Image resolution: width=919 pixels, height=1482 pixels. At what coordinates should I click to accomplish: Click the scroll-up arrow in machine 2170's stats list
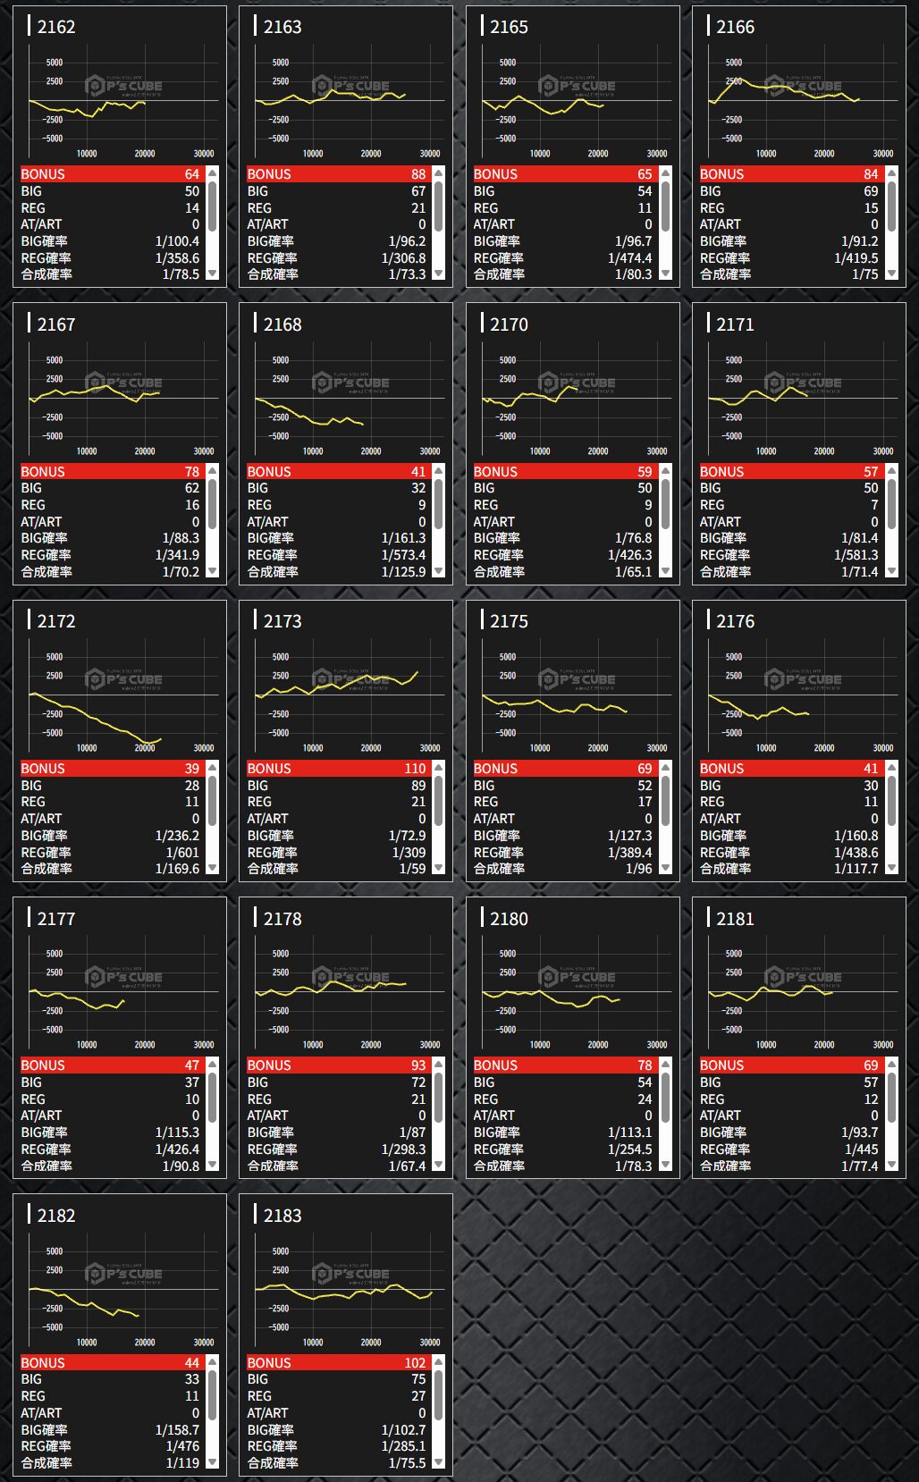[665, 470]
